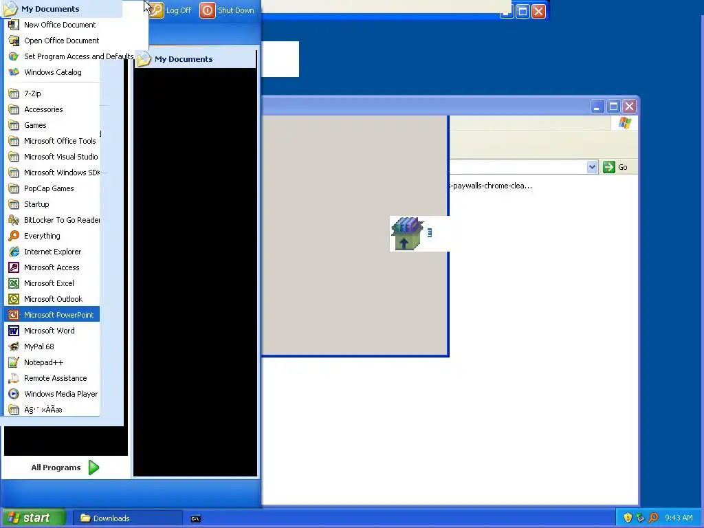Click the safely remove hardware tray icon
The width and height of the screenshot is (704, 528).
pyautogui.click(x=640, y=518)
